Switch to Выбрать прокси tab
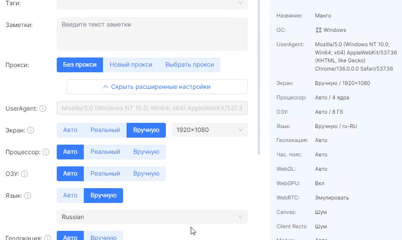This screenshot has width=402, height=240. (x=189, y=64)
